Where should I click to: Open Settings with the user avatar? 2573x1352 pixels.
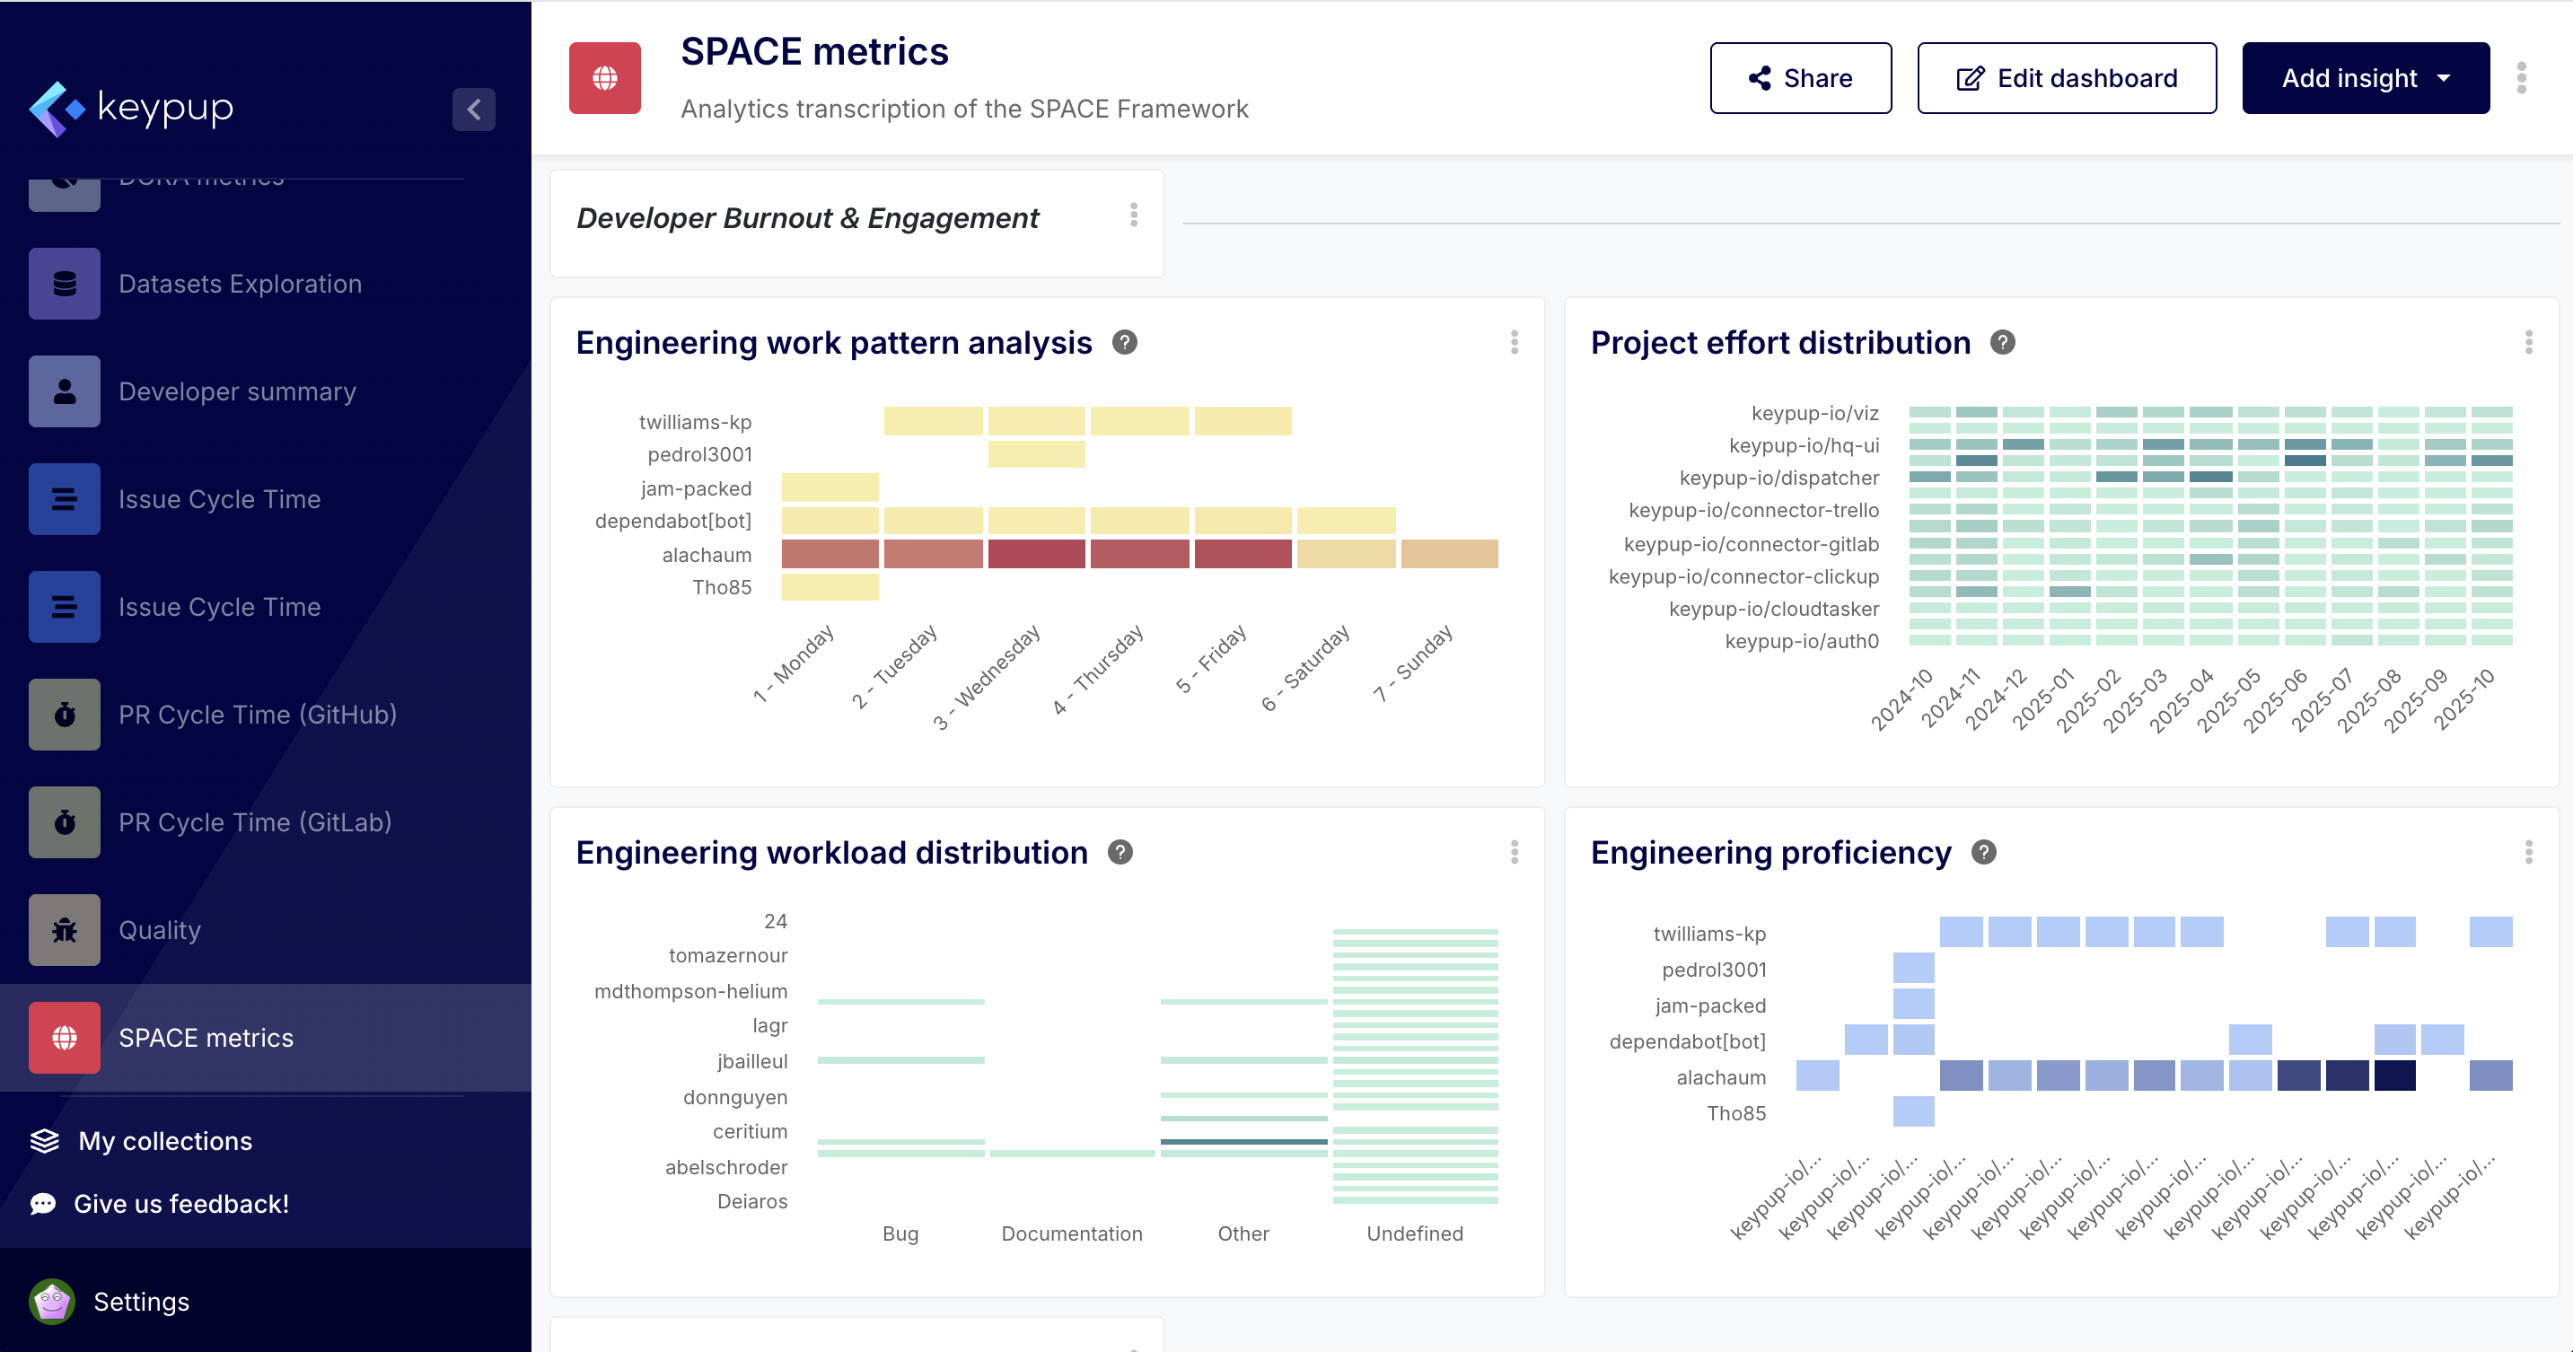pyautogui.click(x=52, y=1301)
